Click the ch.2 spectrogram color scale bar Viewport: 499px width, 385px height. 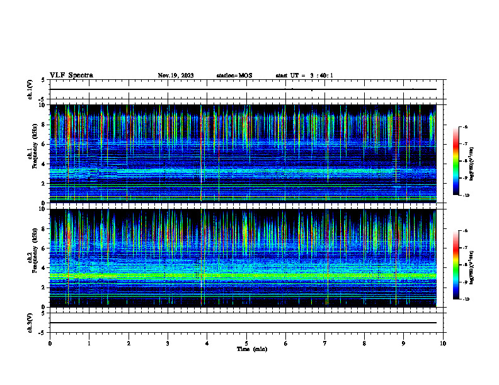[456, 265]
